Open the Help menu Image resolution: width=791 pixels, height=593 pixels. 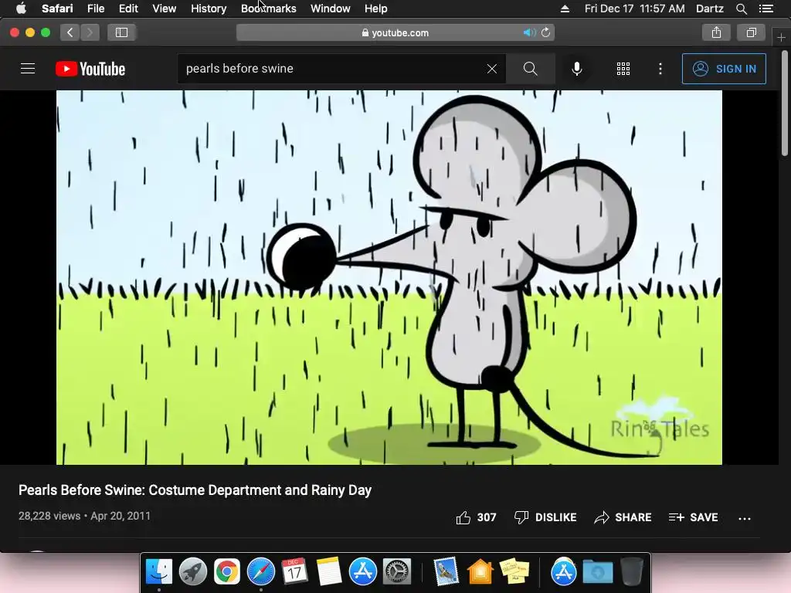pyautogui.click(x=376, y=8)
